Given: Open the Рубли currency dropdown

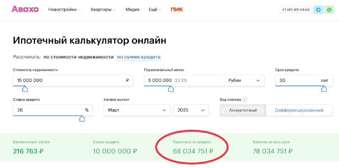Looking at the screenshot, I should coord(244,80).
